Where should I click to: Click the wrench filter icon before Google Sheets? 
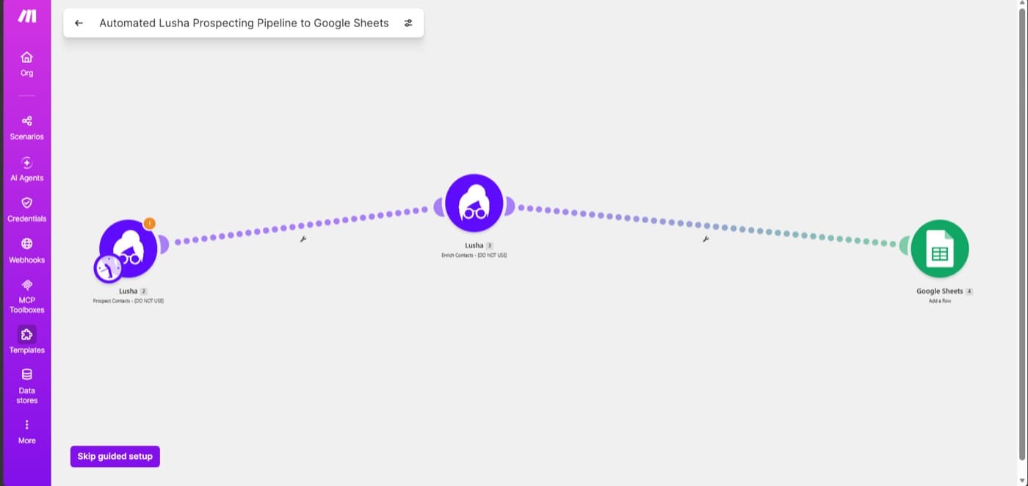tap(706, 239)
